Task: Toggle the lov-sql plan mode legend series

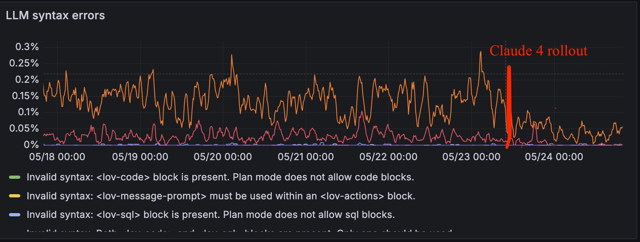Action: (211, 214)
